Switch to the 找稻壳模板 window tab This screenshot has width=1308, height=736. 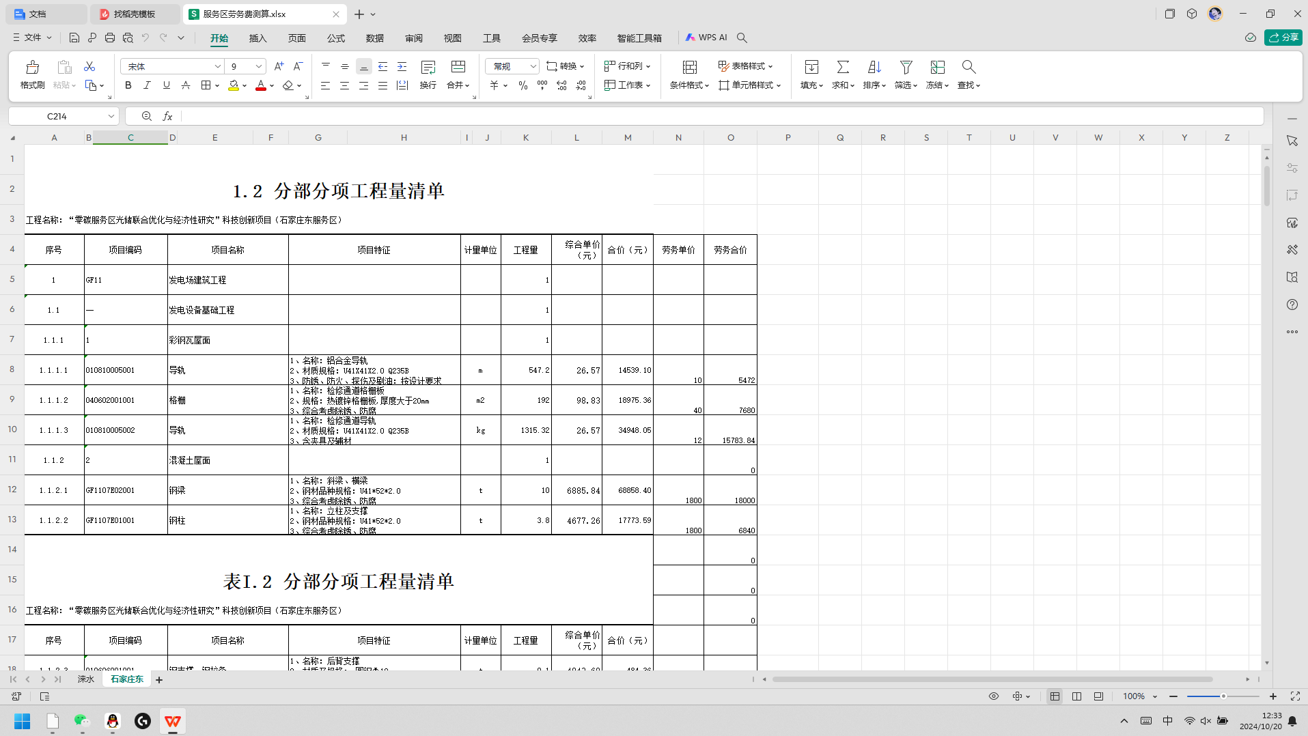[x=135, y=14]
